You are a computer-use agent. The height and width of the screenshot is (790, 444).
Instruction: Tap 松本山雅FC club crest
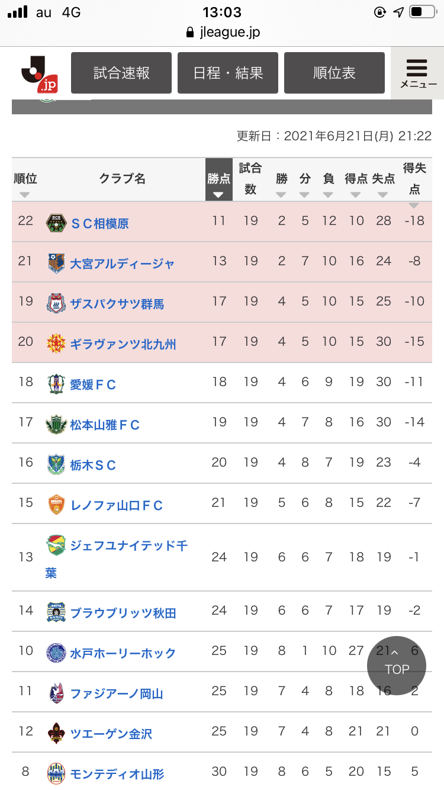(56, 425)
